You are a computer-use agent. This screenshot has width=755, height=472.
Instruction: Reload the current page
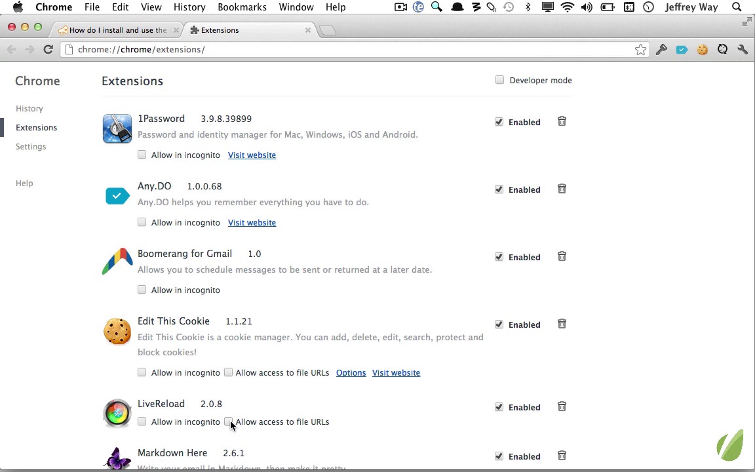(48, 49)
